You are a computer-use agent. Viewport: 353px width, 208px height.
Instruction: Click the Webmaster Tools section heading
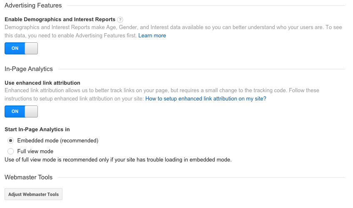[28, 177]
